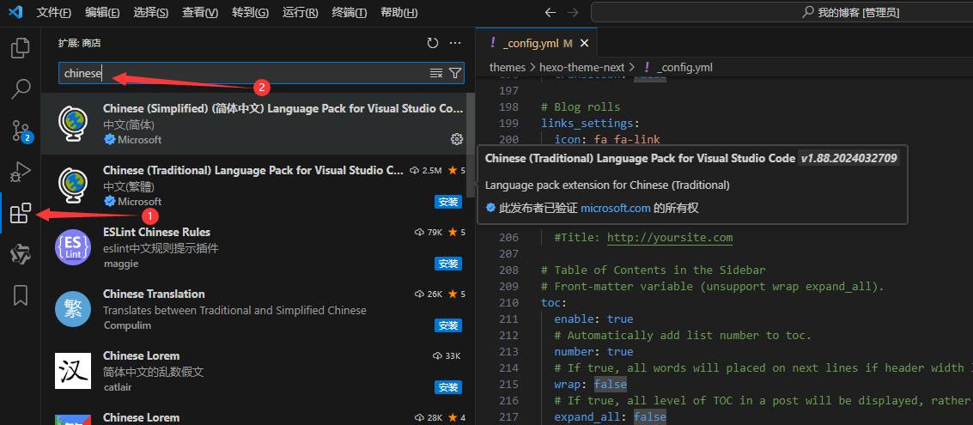Go forward with the right arrow
The height and width of the screenshot is (425, 973).
(572, 12)
